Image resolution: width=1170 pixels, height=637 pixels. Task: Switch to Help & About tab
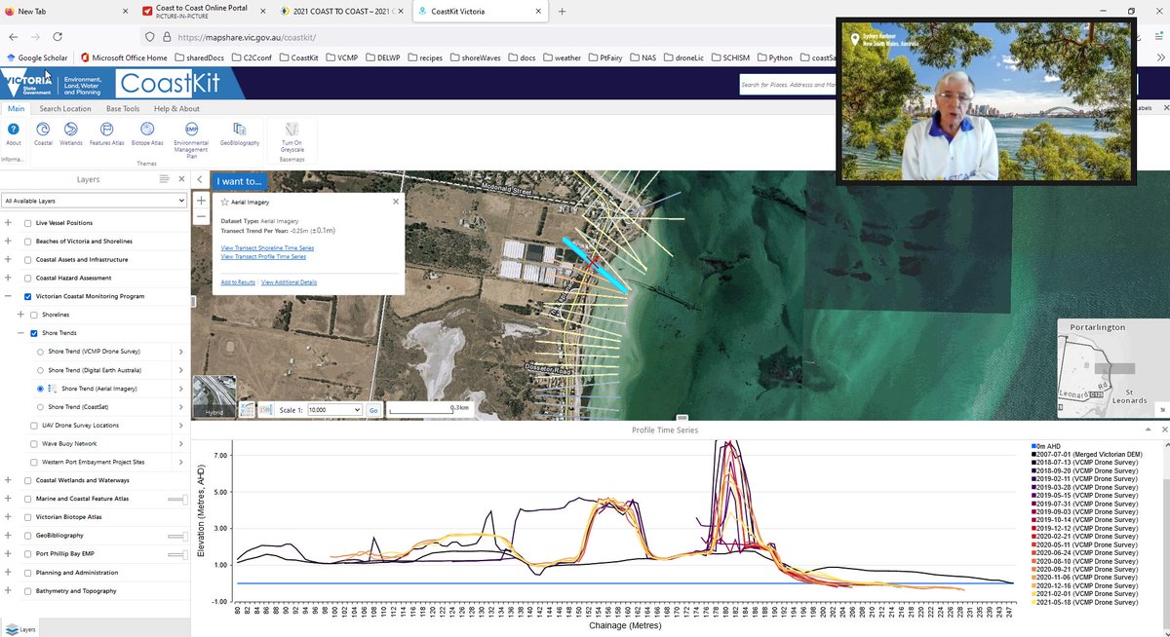[176, 109]
